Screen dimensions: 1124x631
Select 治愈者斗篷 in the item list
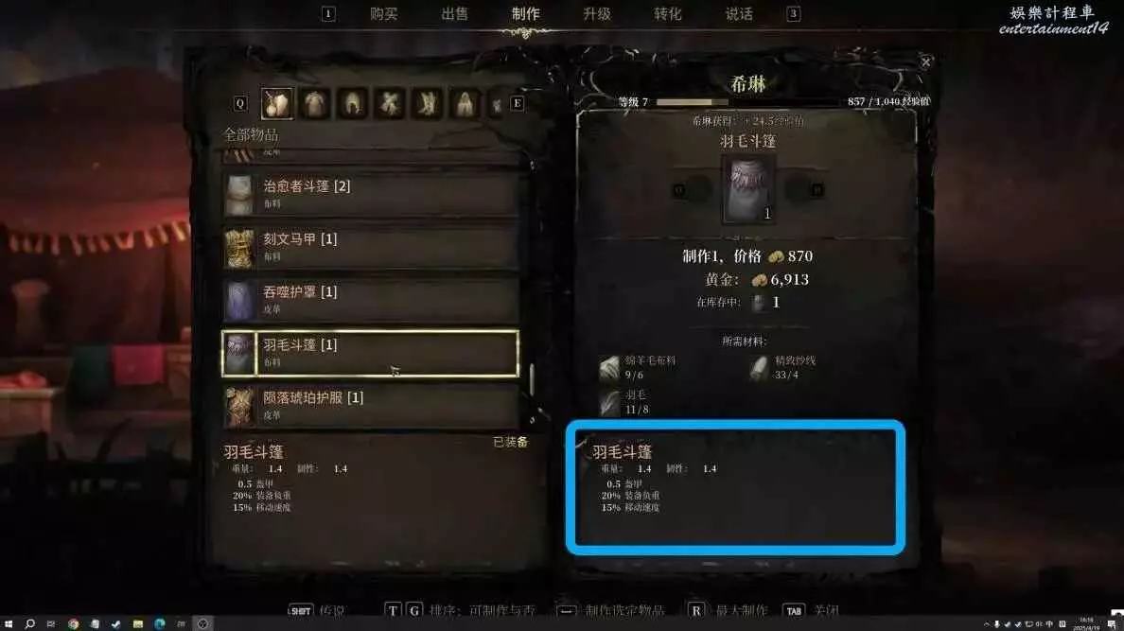(x=371, y=194)
